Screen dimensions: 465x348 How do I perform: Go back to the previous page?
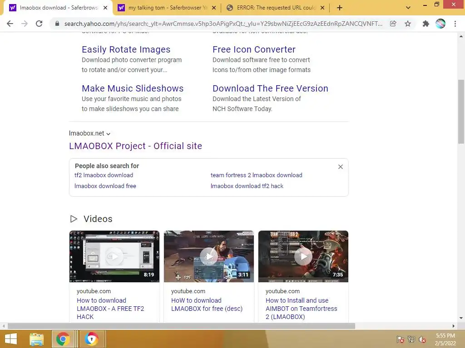(10, 24)
